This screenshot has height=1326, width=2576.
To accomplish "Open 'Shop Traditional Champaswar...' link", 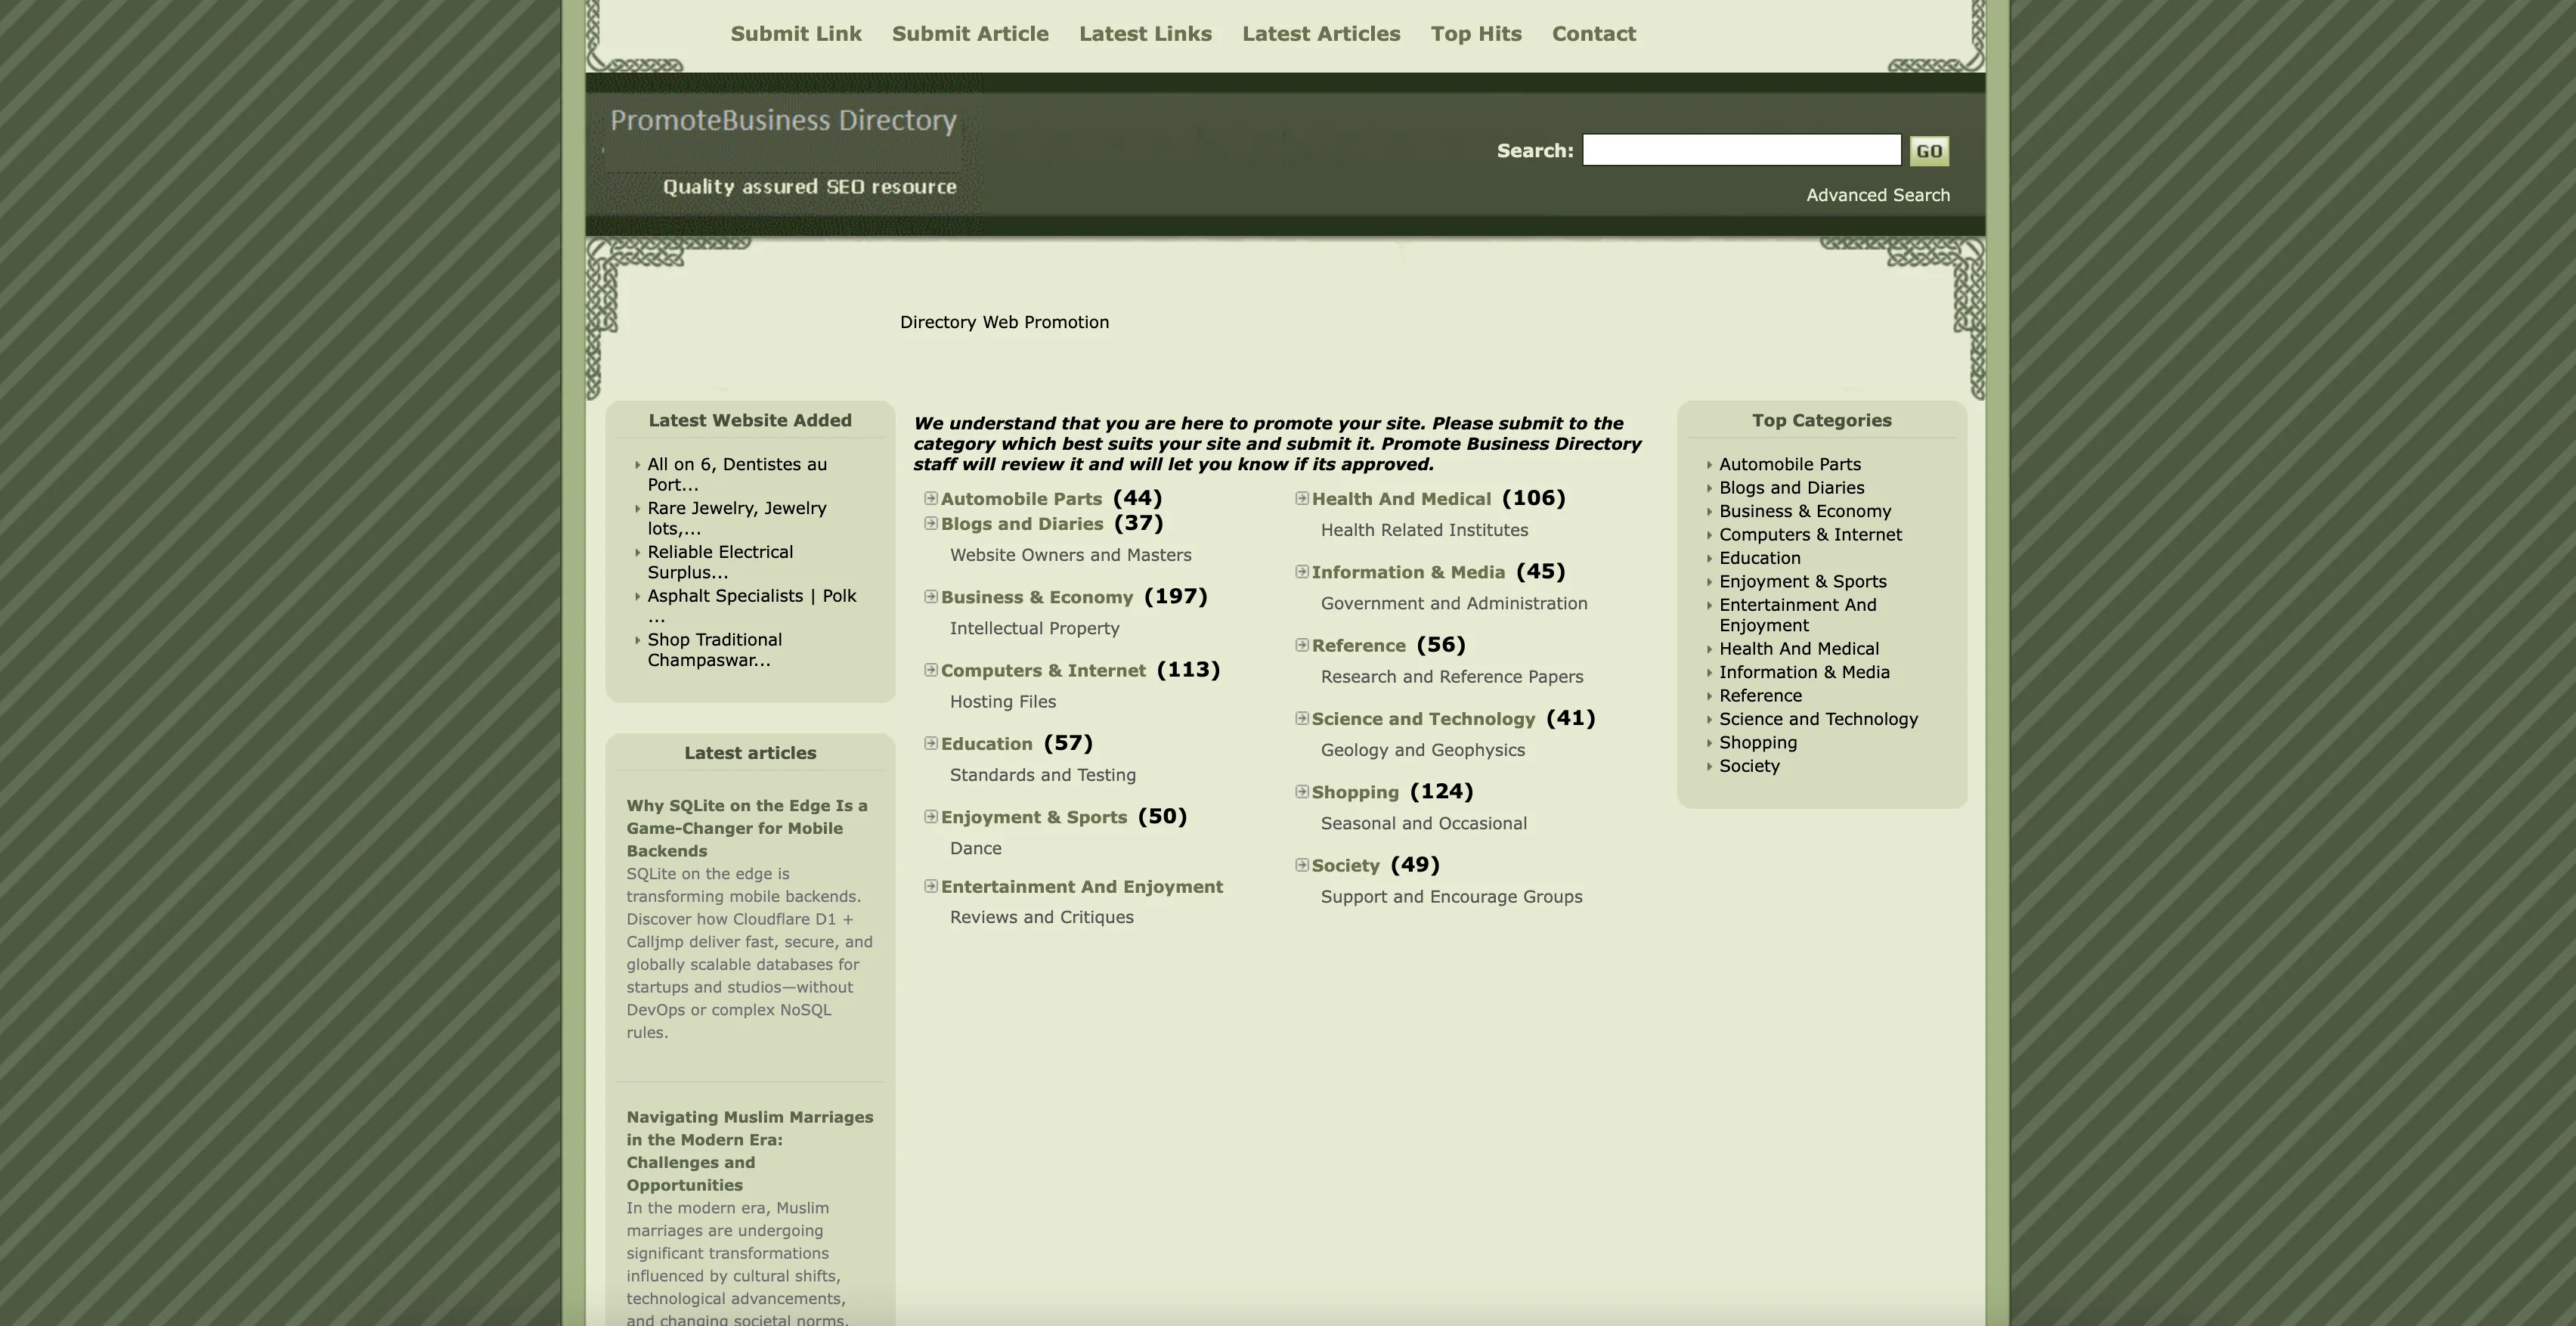I will coord(714,650).
